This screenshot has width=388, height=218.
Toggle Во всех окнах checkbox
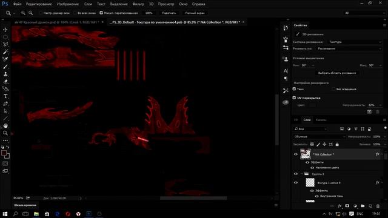pyautogui.click(x=75, y=13)
